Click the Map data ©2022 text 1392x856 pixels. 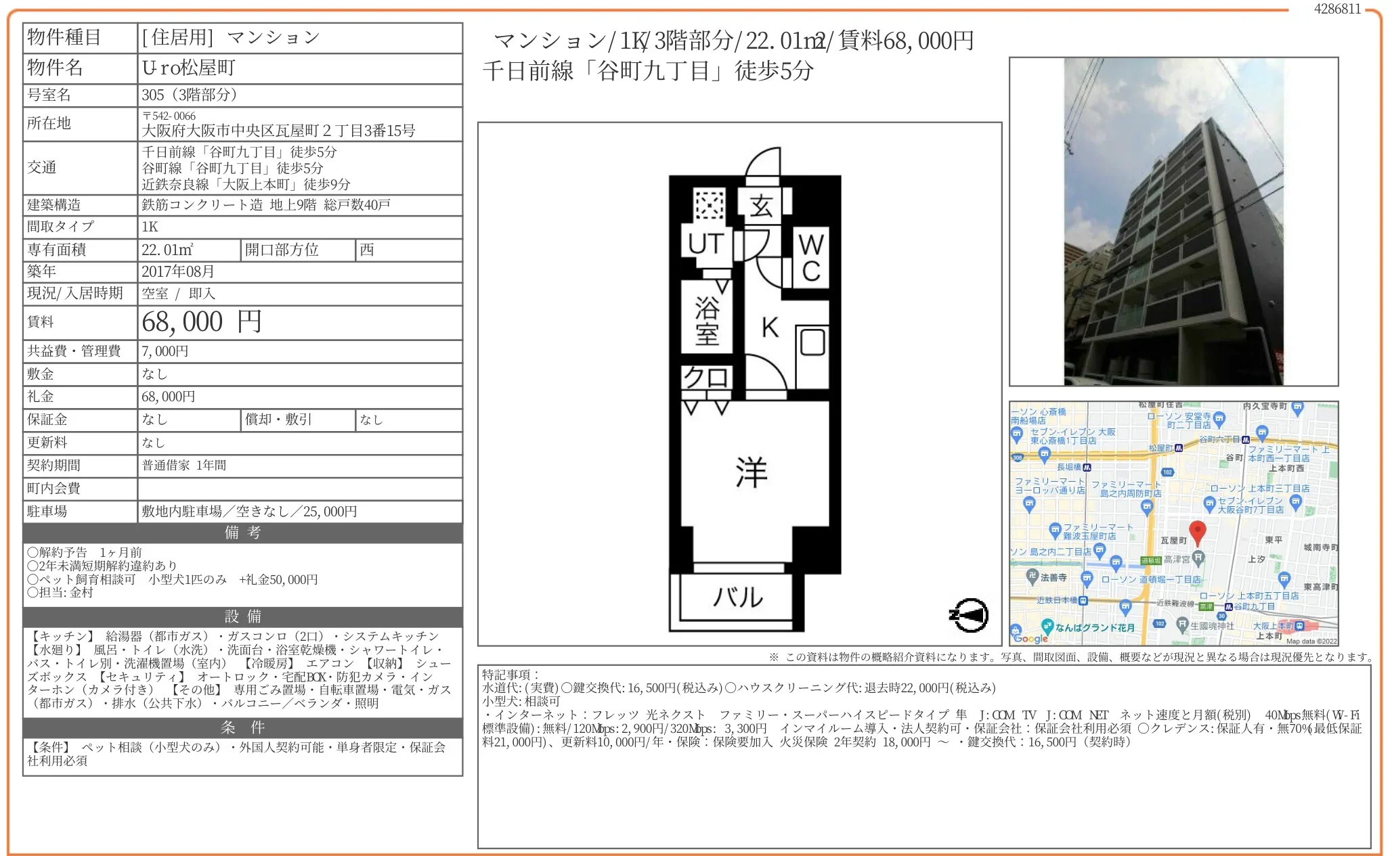click(1311, 641)
